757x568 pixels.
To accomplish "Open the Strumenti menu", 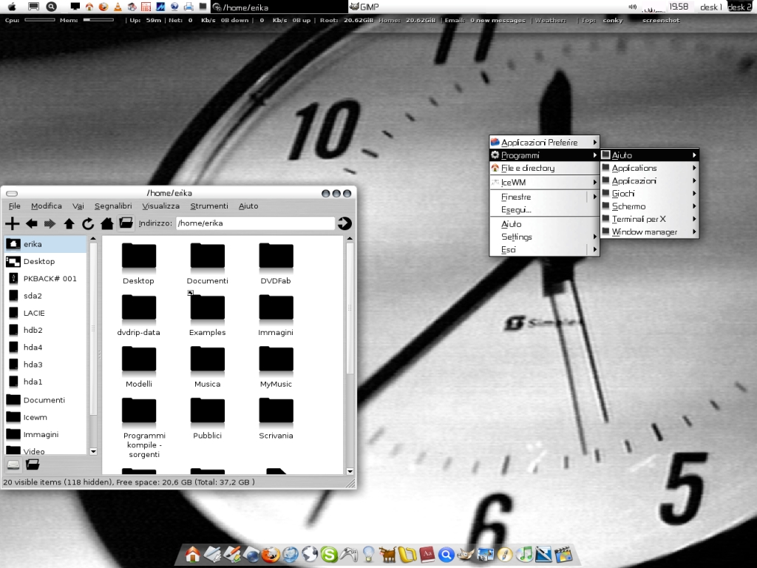I will [209, 206].
